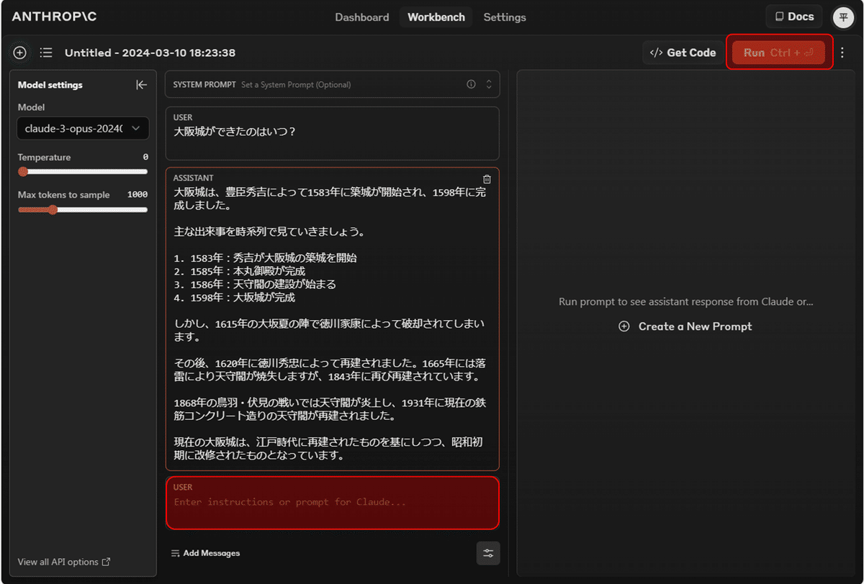Click the user avatar icon

(842, 17)
